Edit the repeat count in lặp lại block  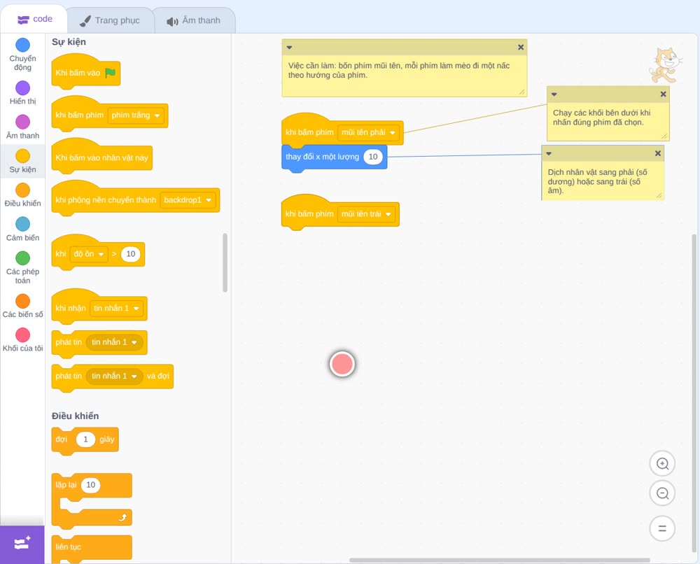pyautogui.click(x=90, y=485)
